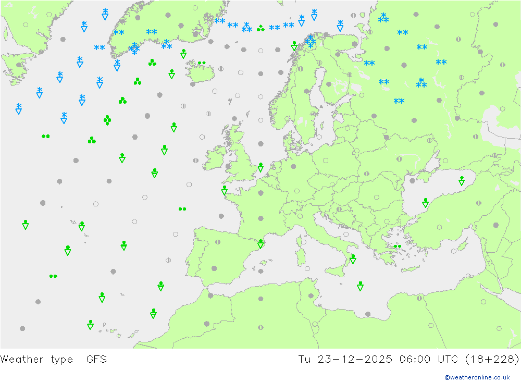Click the grey overcast dot over central Spain
The width and height of the screenshot is (521, 382).
214,268
